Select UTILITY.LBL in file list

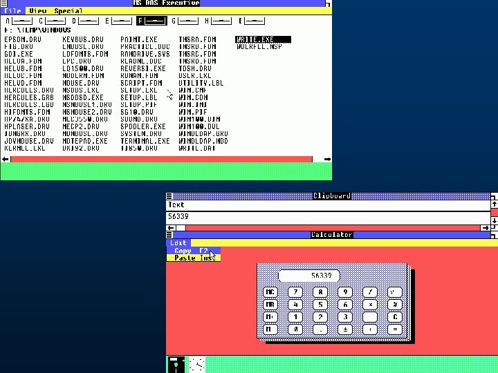pyautogui.click(x=201, y=83)
